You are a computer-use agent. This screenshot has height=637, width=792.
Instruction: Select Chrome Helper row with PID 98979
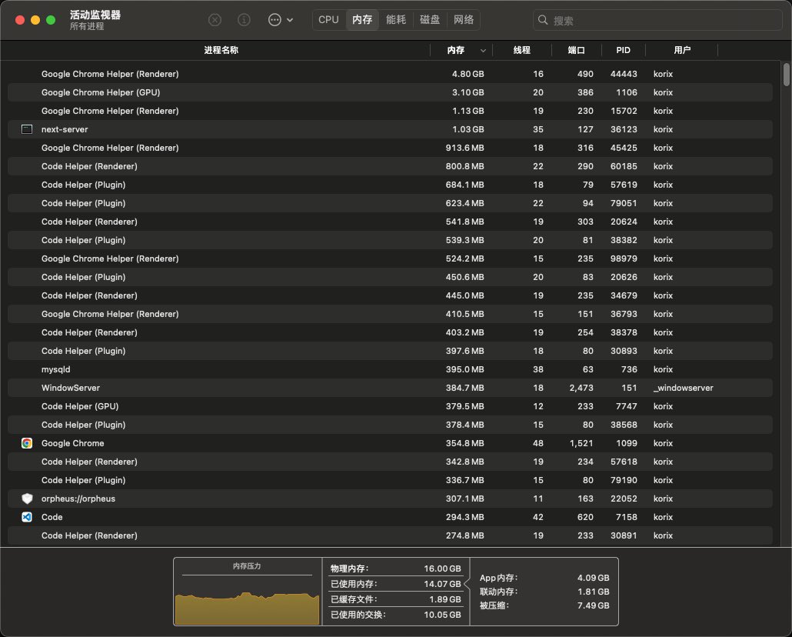390,258
